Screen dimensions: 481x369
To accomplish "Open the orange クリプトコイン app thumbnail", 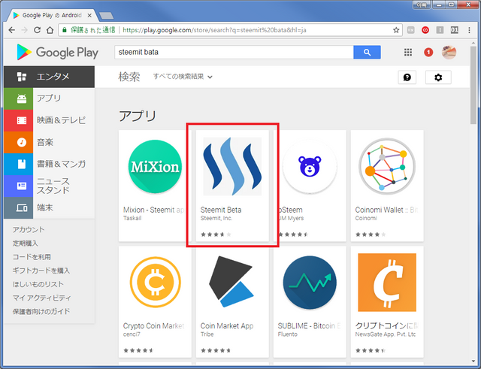I will [387, 282].
